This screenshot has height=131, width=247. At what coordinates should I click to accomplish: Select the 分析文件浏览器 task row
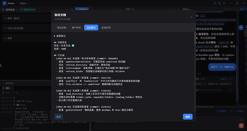(26, 28)
